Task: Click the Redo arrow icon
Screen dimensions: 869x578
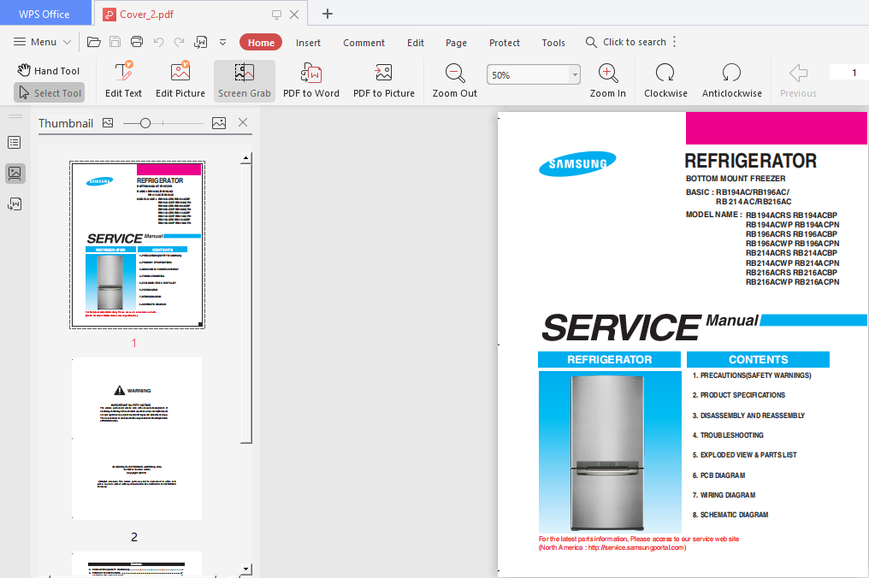Action: (x=179, y=42)
